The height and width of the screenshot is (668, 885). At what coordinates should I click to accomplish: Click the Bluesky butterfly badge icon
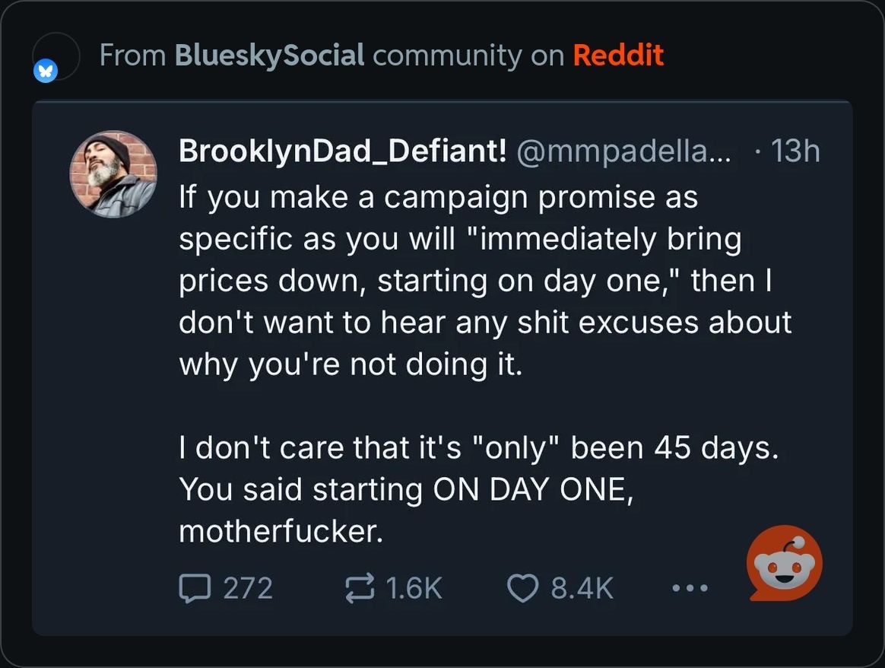pos(46,72)
